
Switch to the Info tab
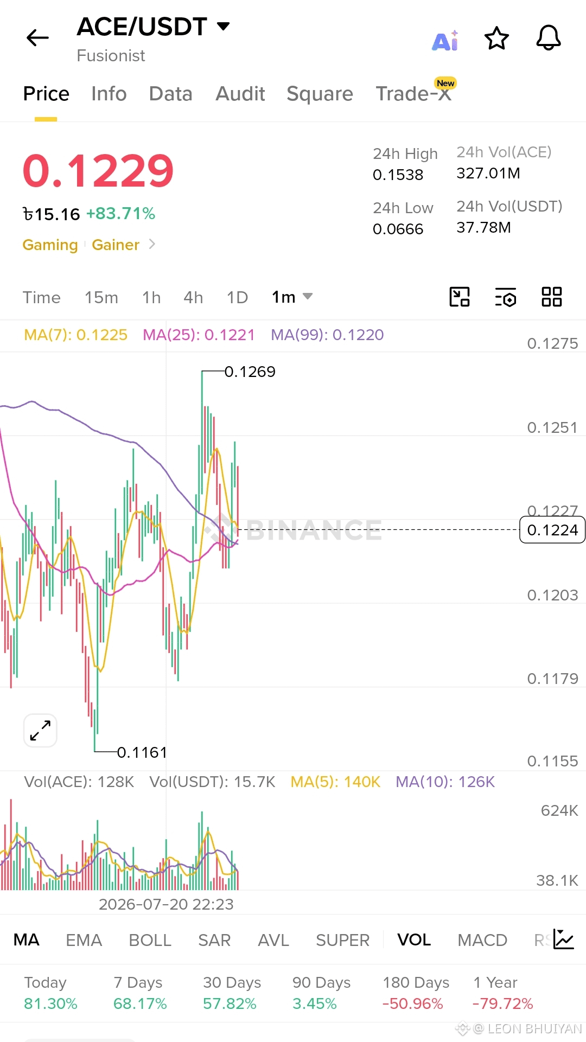click(x=109, y=94)
